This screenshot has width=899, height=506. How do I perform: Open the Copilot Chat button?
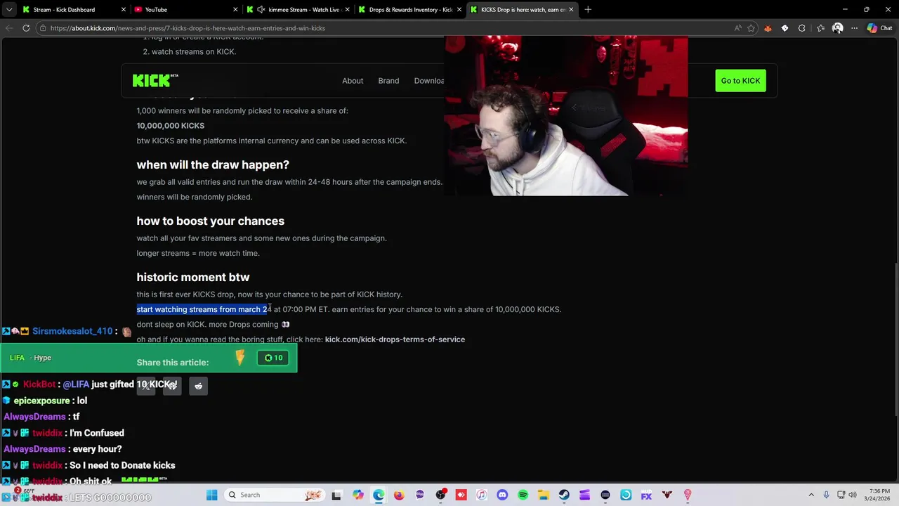(x=879, y=28)
